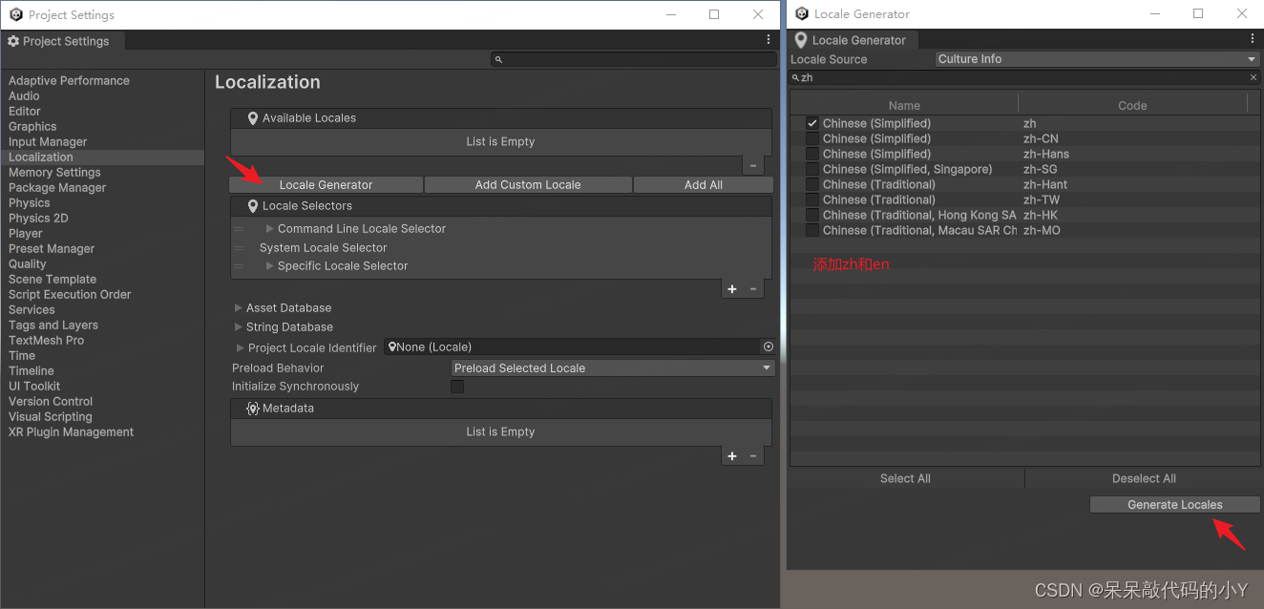Expand the Asset Database foldout
The width and height of the screenshot is (1264, 609).
(x=239, y=308)
